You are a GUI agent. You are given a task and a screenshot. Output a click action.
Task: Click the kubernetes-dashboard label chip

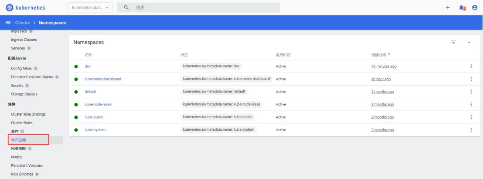click(226, 79)
